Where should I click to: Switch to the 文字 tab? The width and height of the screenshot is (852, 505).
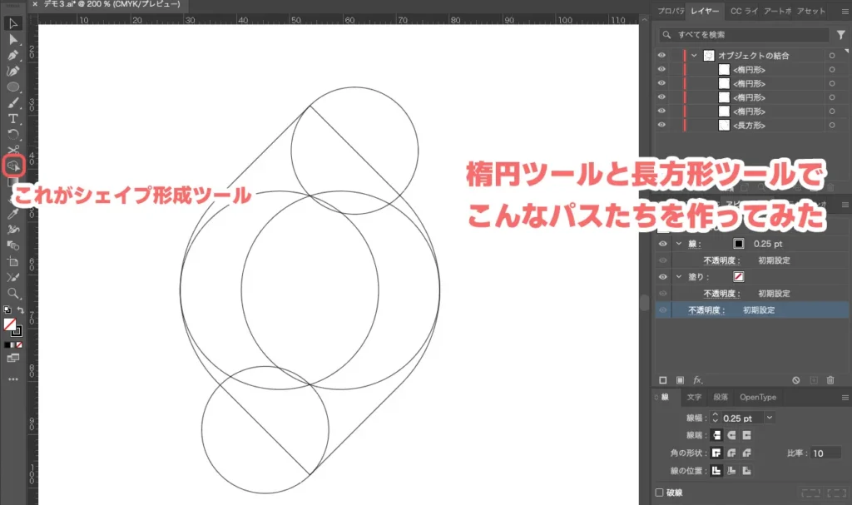click(x=693, y=397)
